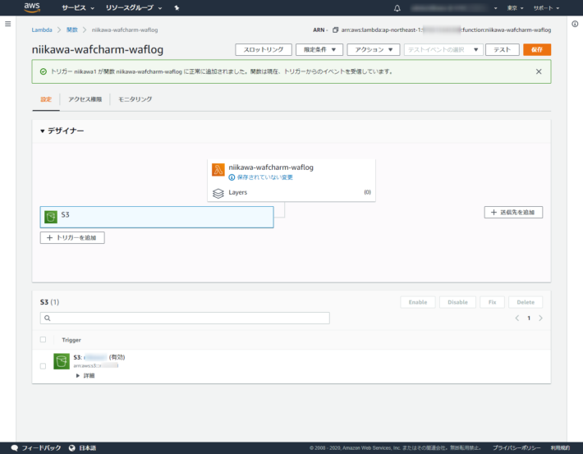The image size is (583, 454).
Task: Open the アクション dropdown
Action: tap(374, 49)
